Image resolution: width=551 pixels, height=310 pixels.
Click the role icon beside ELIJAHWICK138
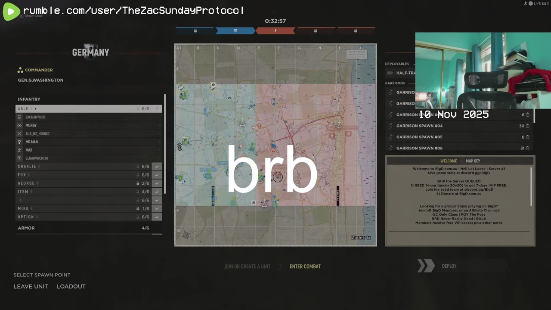click(x=19, y=158)
